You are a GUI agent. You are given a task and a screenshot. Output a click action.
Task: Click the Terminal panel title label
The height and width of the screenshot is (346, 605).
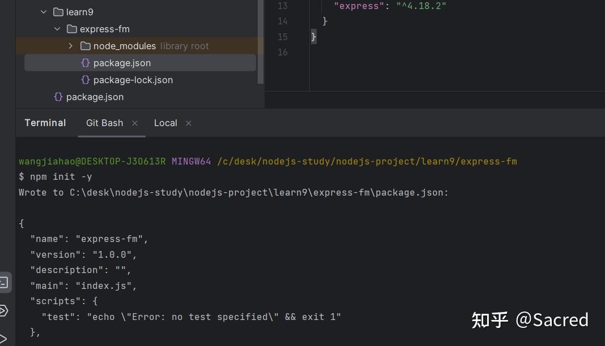click(x=45, y=123)
